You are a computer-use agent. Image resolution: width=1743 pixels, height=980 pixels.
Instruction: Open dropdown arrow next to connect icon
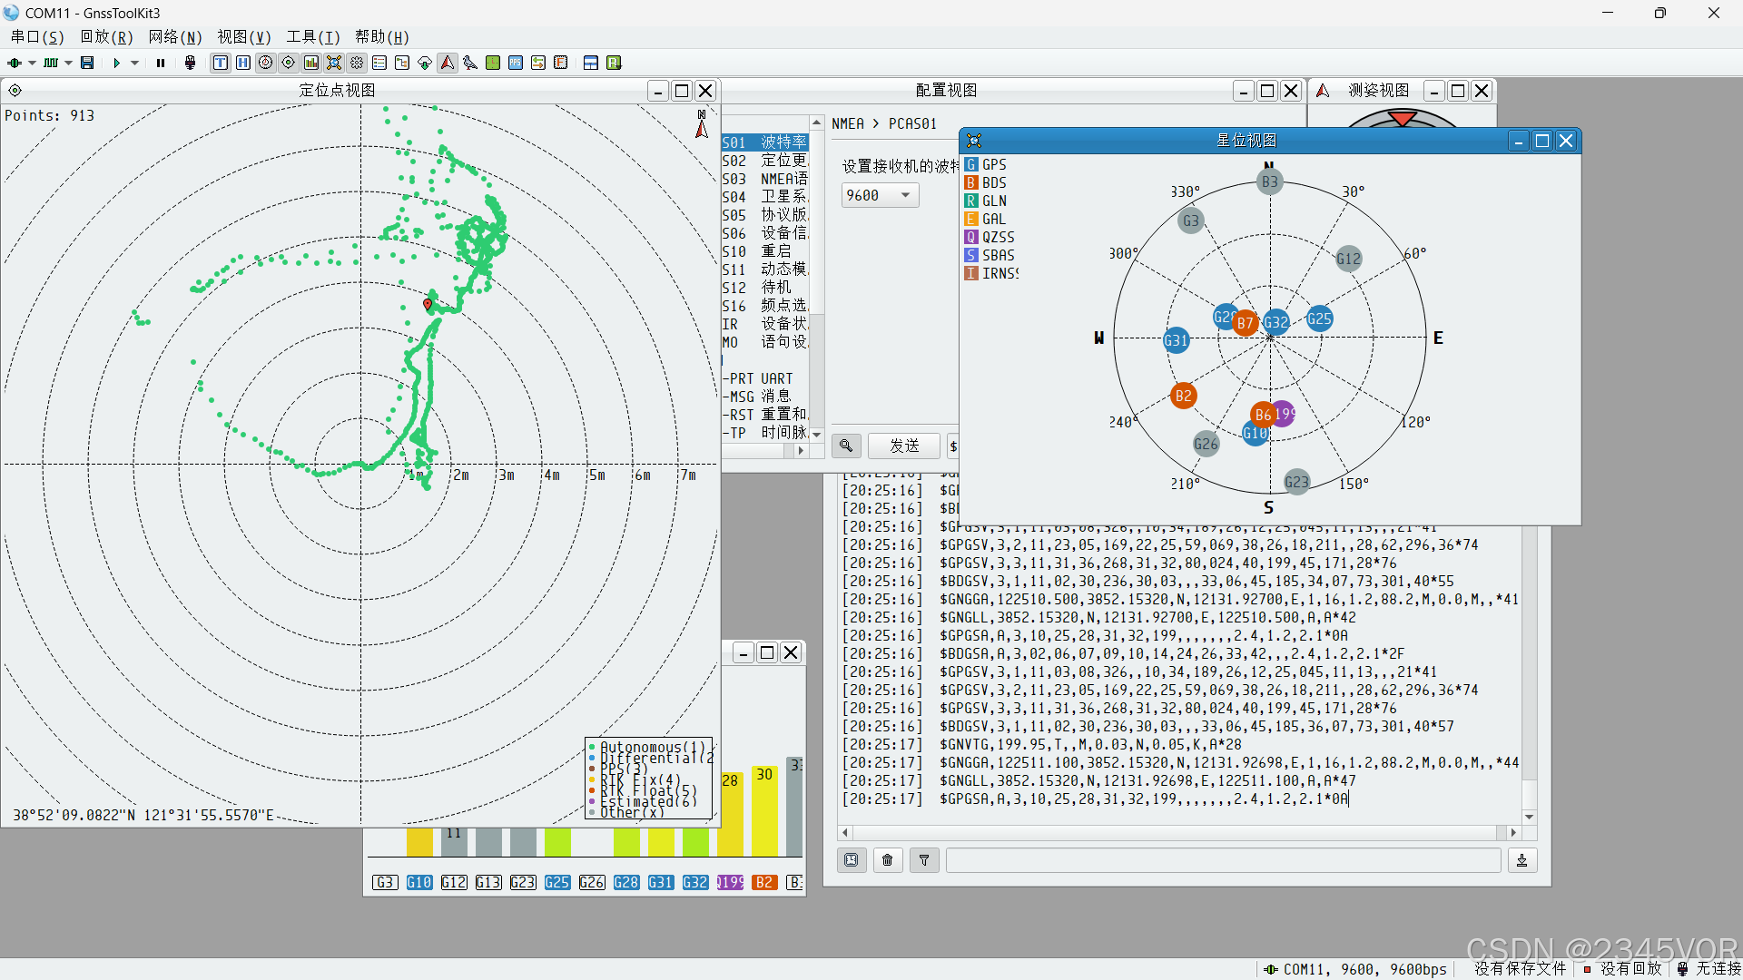32,63
